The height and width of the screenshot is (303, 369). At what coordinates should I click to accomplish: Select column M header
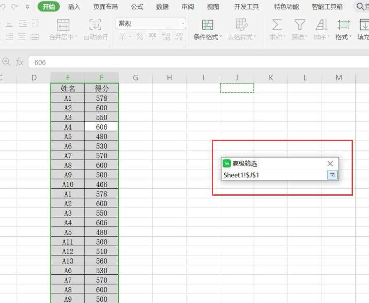click(x=339, y=78)
